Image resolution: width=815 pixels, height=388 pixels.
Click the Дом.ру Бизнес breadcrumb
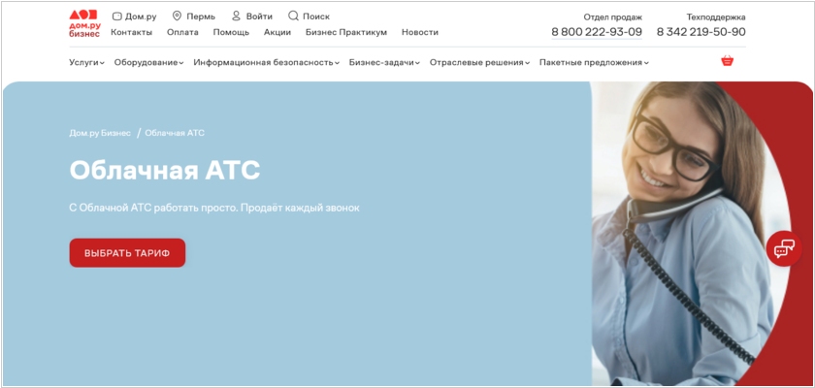tap(100, 133)
